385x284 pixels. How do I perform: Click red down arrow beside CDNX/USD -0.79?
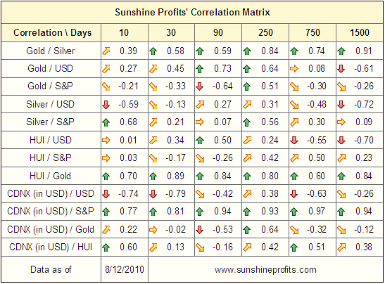pyautogui.click(x=153, y=194)
